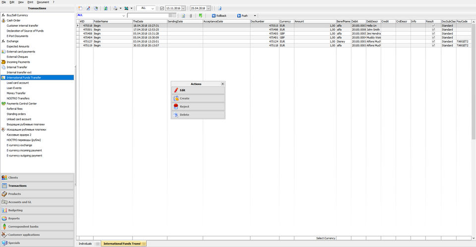Toggle Result checkbox for row 475127

tap(433, 42)
